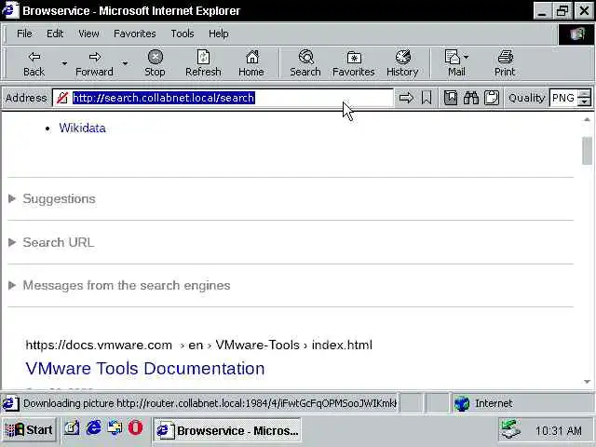The width and height of the screenshot is (596, 447).
Task: Click the binoculars find icon
Action: coord(471,98)
